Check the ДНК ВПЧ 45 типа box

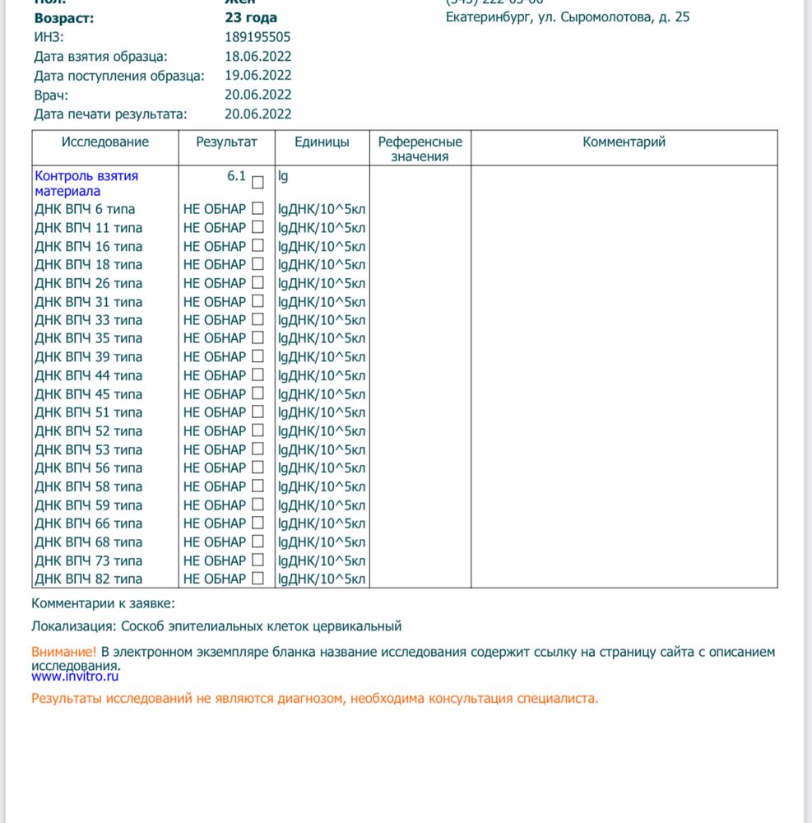click(258, 393)
